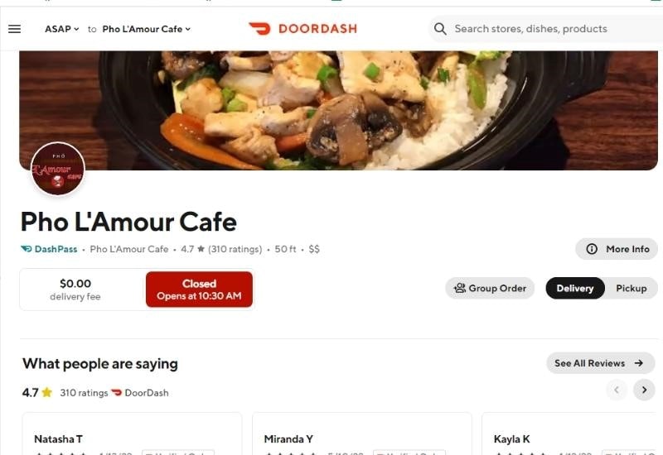Viewport: 663px width, 455px height.
Task: Expand the ASAP time dropdown
Action: click(x=61, y=29)
